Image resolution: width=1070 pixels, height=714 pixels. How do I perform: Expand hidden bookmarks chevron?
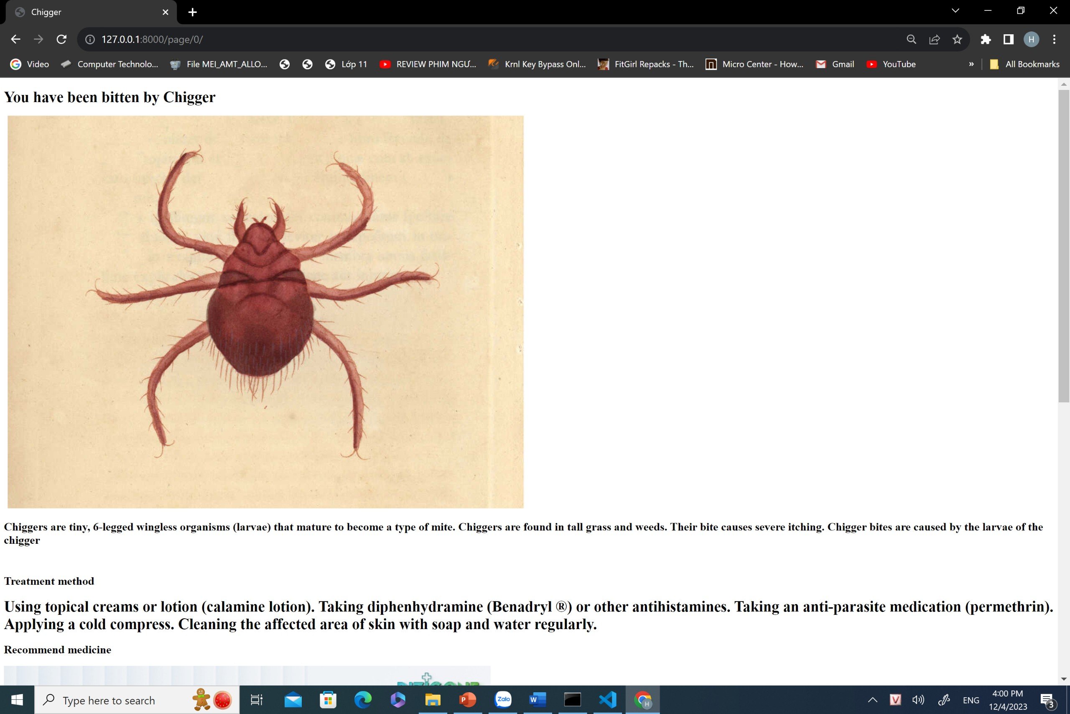click(971, 64)
